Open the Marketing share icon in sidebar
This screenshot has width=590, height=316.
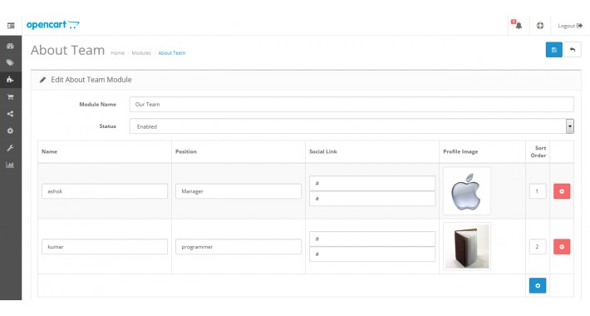point(10,114)
